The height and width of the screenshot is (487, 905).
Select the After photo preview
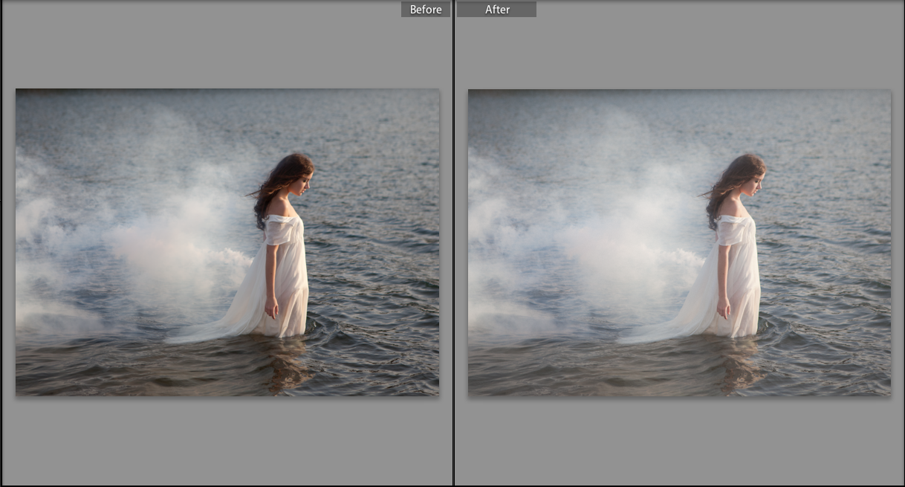pos(679,242)
